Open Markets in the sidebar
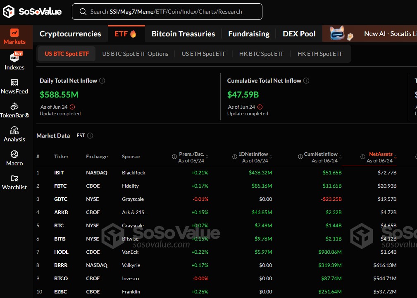 pos(14,37)
